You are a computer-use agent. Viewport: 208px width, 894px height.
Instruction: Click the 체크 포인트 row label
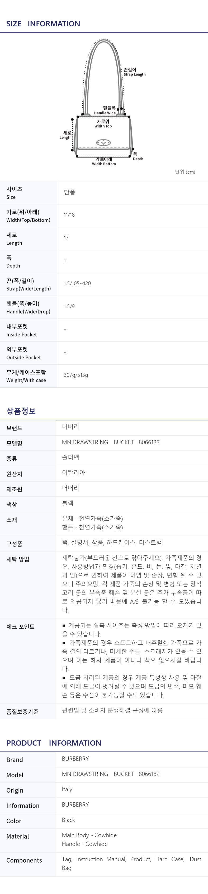[21, 626]
